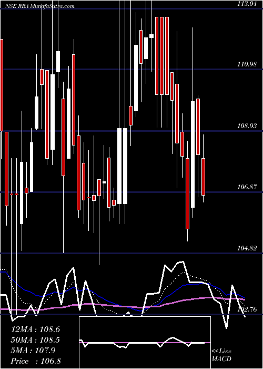
Task: Click the Live MACD inset chart
Action: tap(145, 343)
